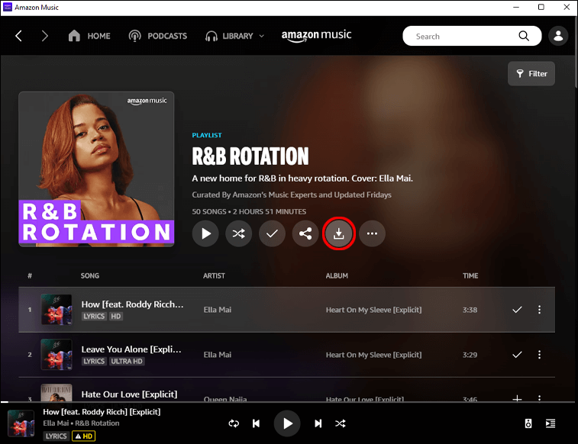
Task: Click LYRICS badge on the How track
Action: [x=94, y=317]
